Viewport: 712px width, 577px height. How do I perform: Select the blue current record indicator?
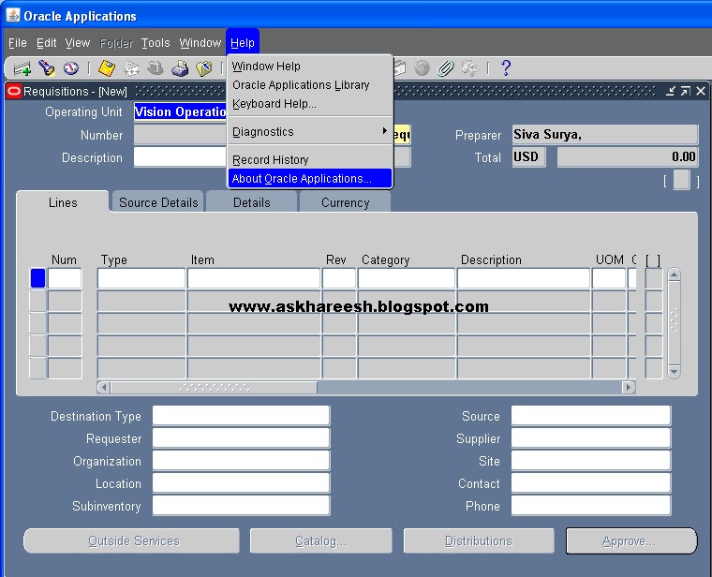coord(37,278)
